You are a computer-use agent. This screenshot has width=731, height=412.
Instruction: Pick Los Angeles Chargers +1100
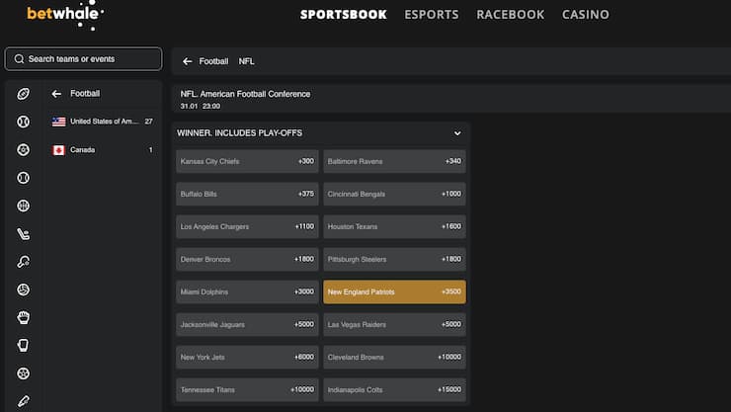247,226
